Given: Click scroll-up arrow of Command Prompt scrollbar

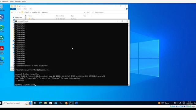Looking at the screenshot, I should tap(129, 24).
